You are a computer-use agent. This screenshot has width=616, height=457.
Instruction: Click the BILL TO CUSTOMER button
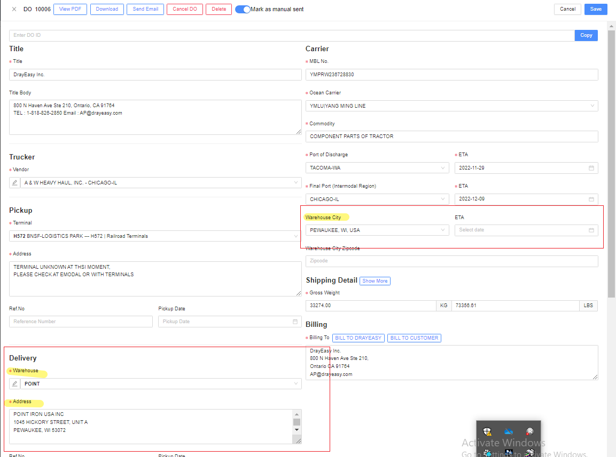414,338
